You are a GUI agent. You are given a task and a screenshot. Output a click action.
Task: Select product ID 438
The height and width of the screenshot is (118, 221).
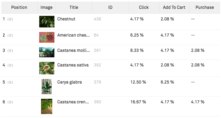pyautogui.click(x=97, y=19)
